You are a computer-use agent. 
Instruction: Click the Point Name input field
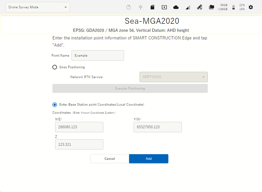(x=98, y=56)
